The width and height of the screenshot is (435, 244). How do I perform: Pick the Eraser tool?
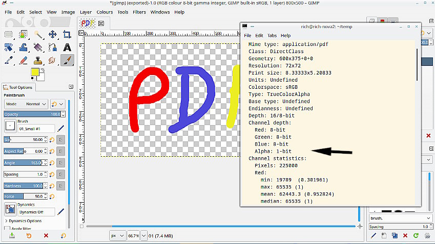23,60
